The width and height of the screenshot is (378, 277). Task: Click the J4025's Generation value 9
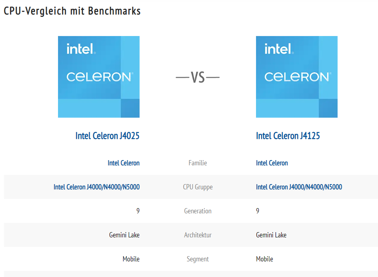point(138,211)
